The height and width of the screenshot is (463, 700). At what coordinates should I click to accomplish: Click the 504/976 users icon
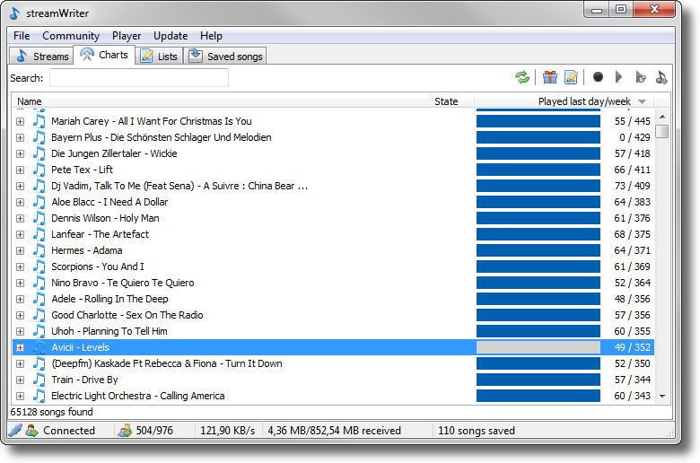point(125,431)
